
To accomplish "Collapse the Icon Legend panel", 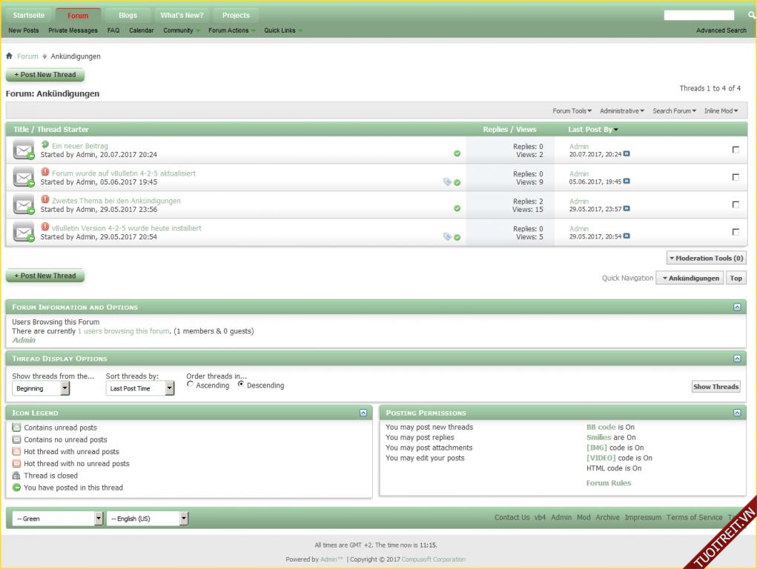I will (x=363, y=413).
